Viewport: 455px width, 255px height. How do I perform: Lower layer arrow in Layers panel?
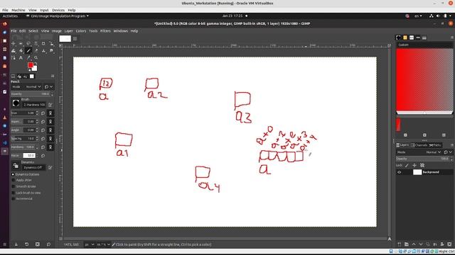[421, 244]
